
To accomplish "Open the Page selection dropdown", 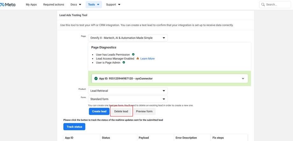I will [128, 38].
